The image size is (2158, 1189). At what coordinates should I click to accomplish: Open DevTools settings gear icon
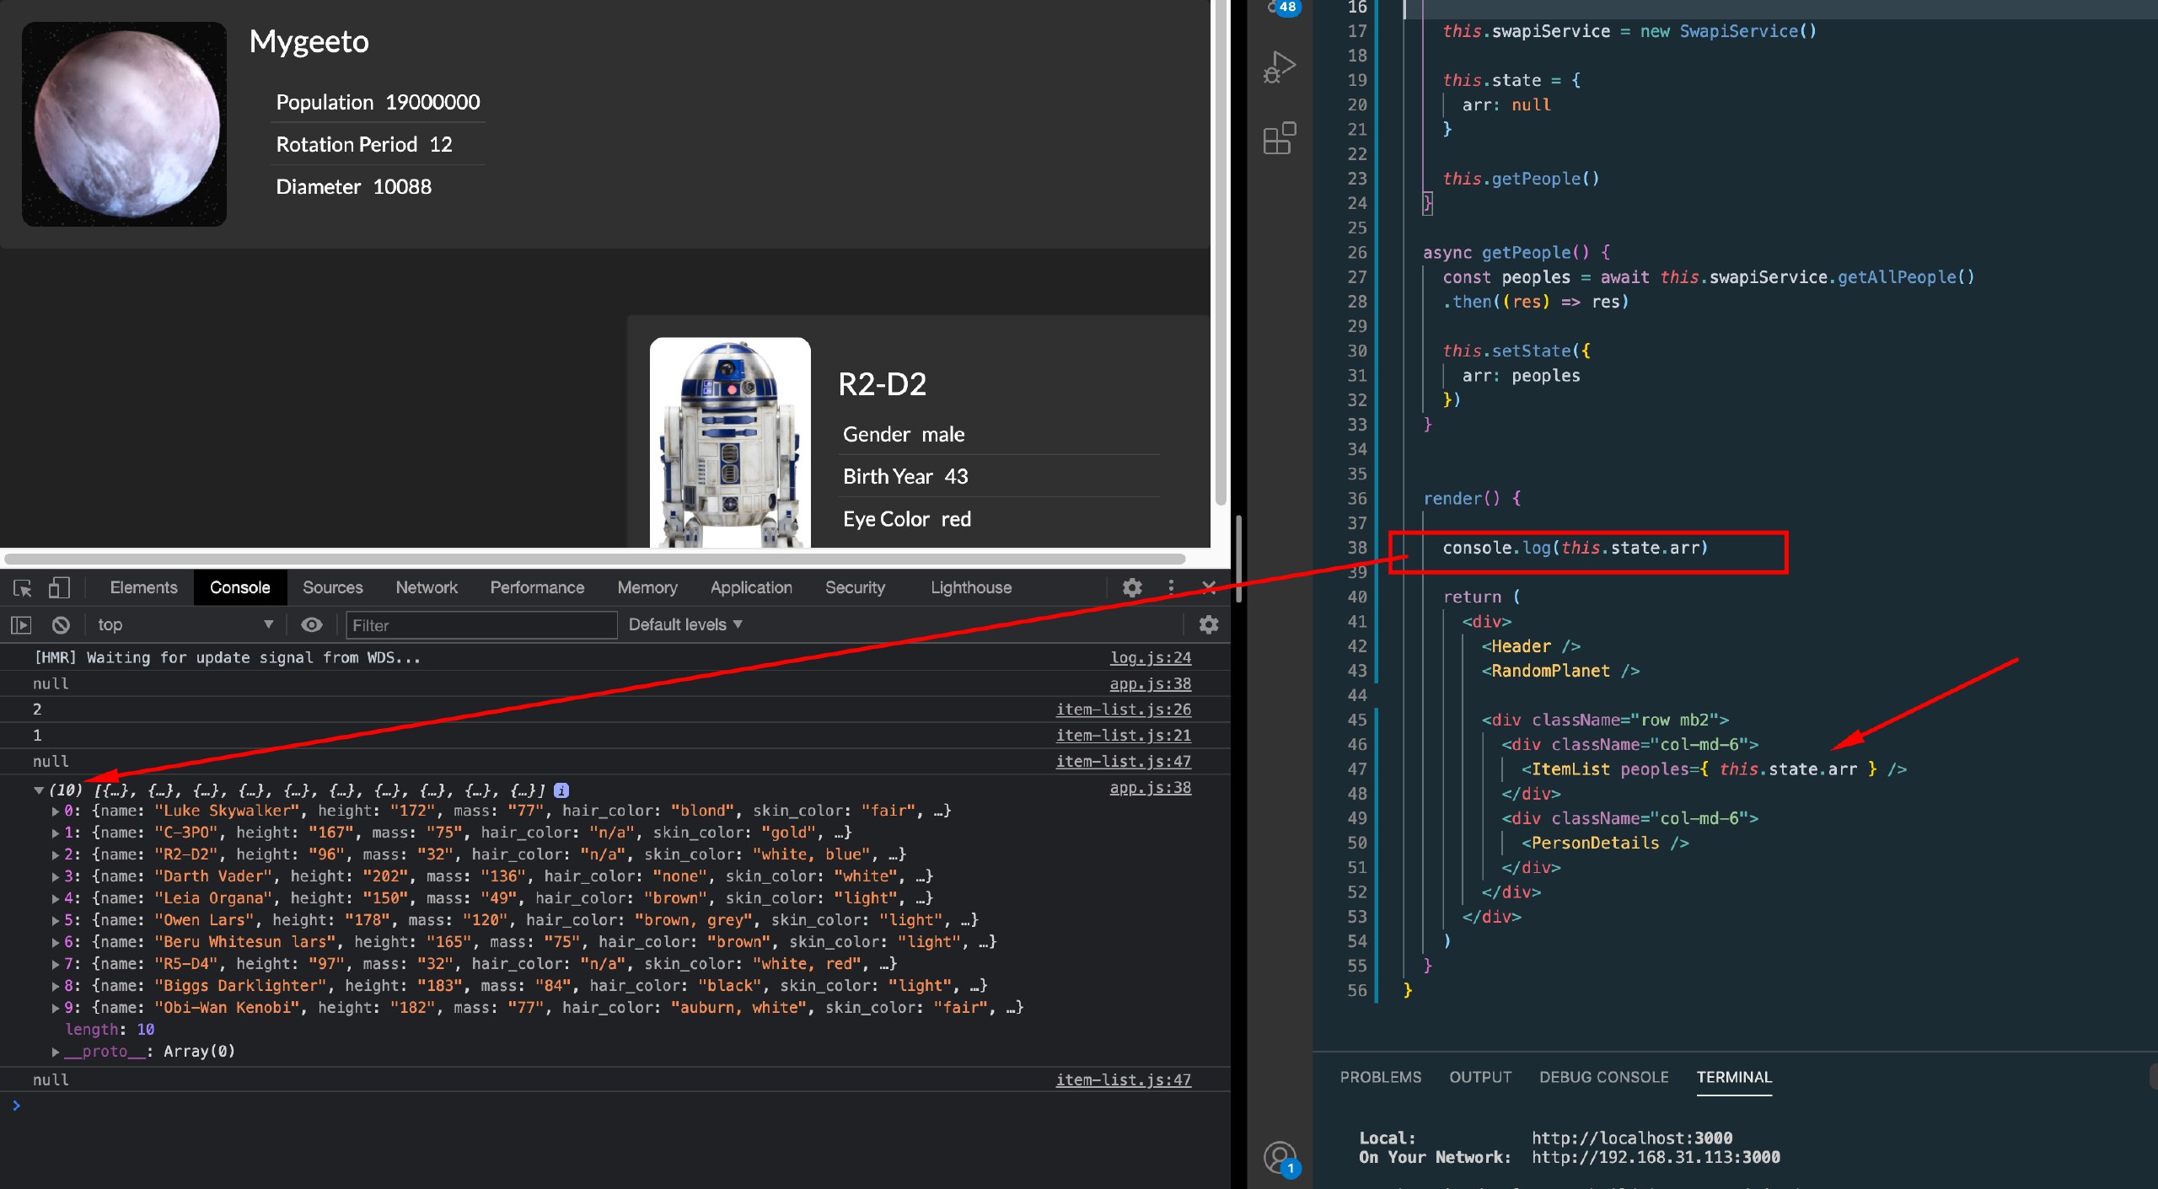click(1132, 588)
